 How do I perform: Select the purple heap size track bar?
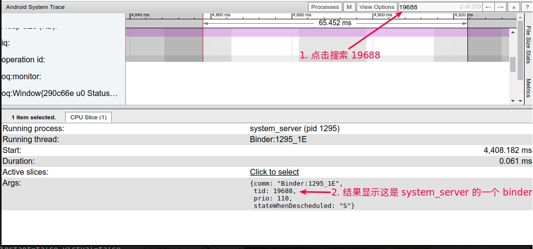click(x=318, y=32)
